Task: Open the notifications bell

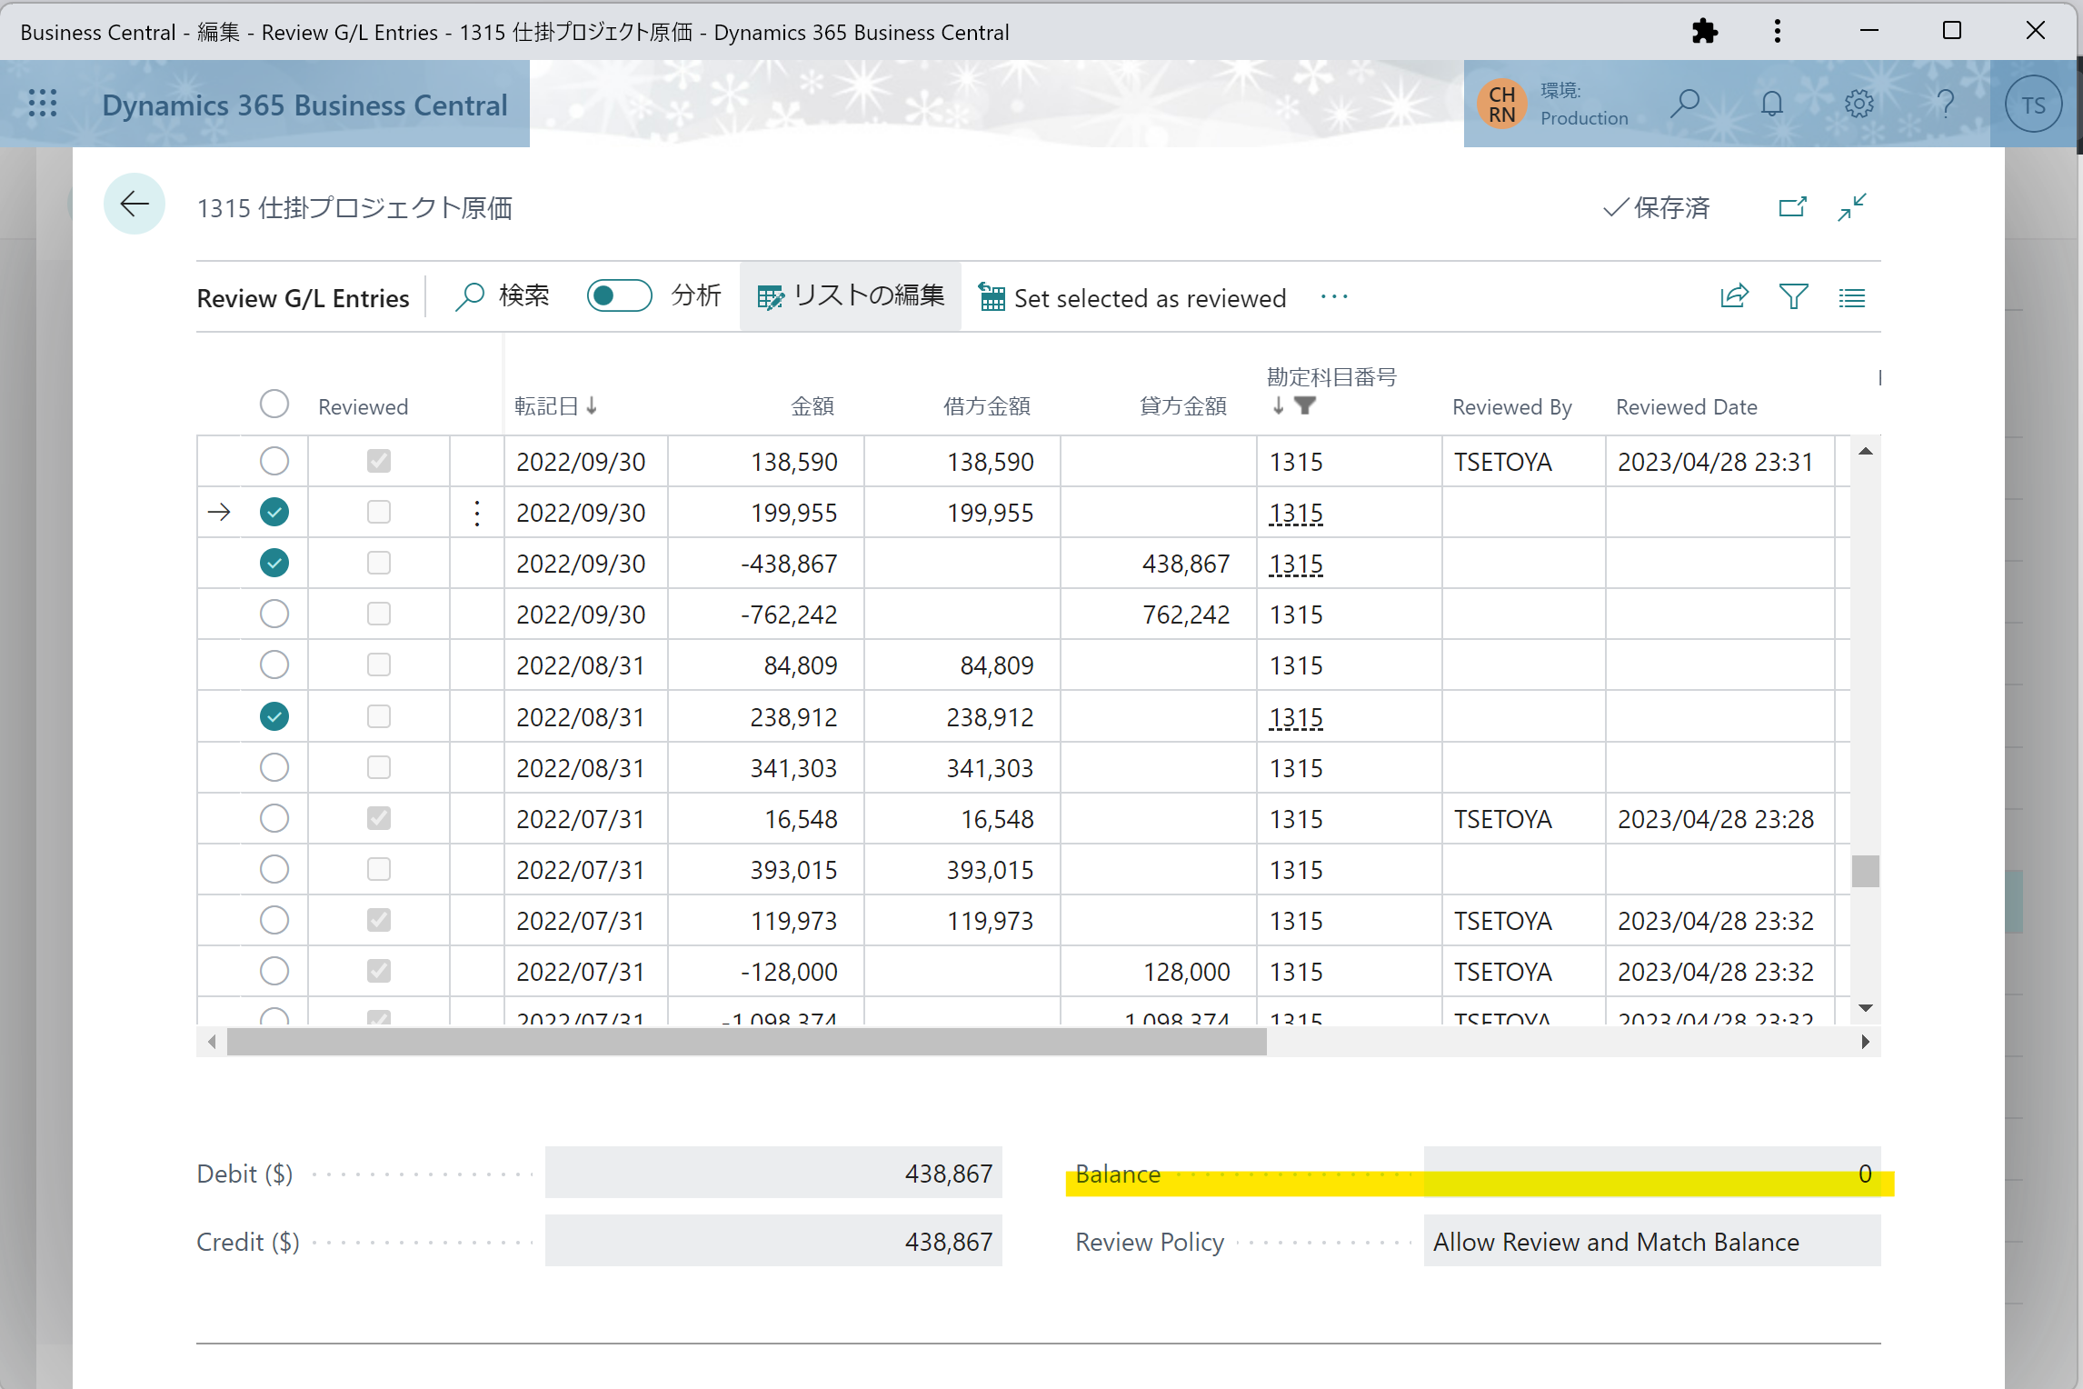Action: pyautogui.click(x=1771, y=104)
